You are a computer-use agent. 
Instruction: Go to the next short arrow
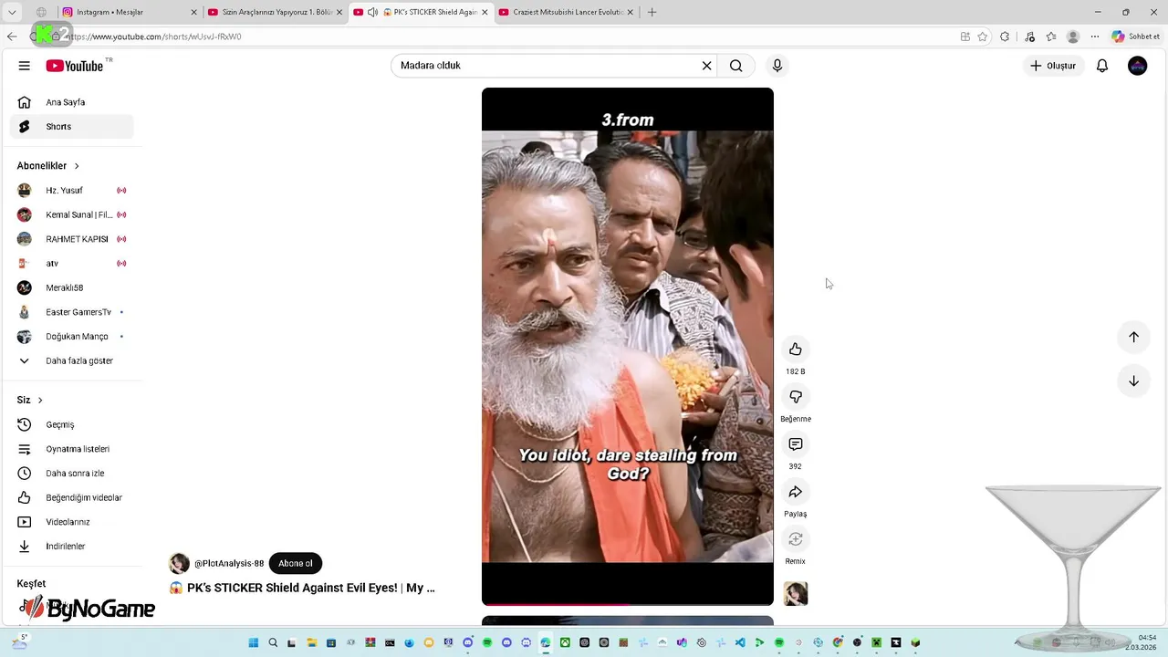[x=1133, y=381]
